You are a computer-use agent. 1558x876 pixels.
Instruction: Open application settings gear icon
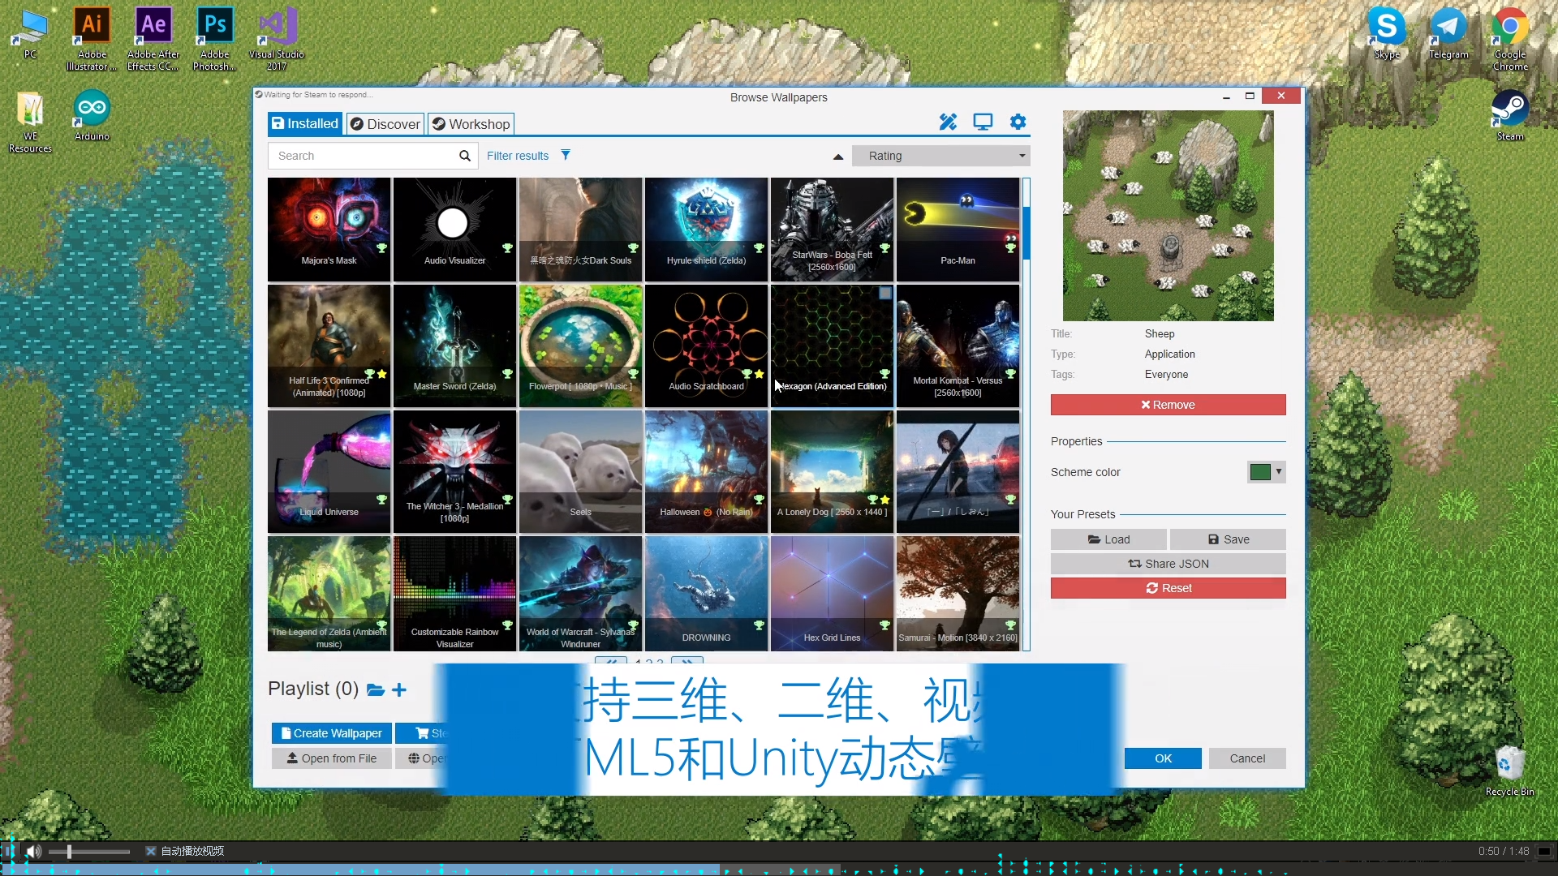(x=1018, y=121)
